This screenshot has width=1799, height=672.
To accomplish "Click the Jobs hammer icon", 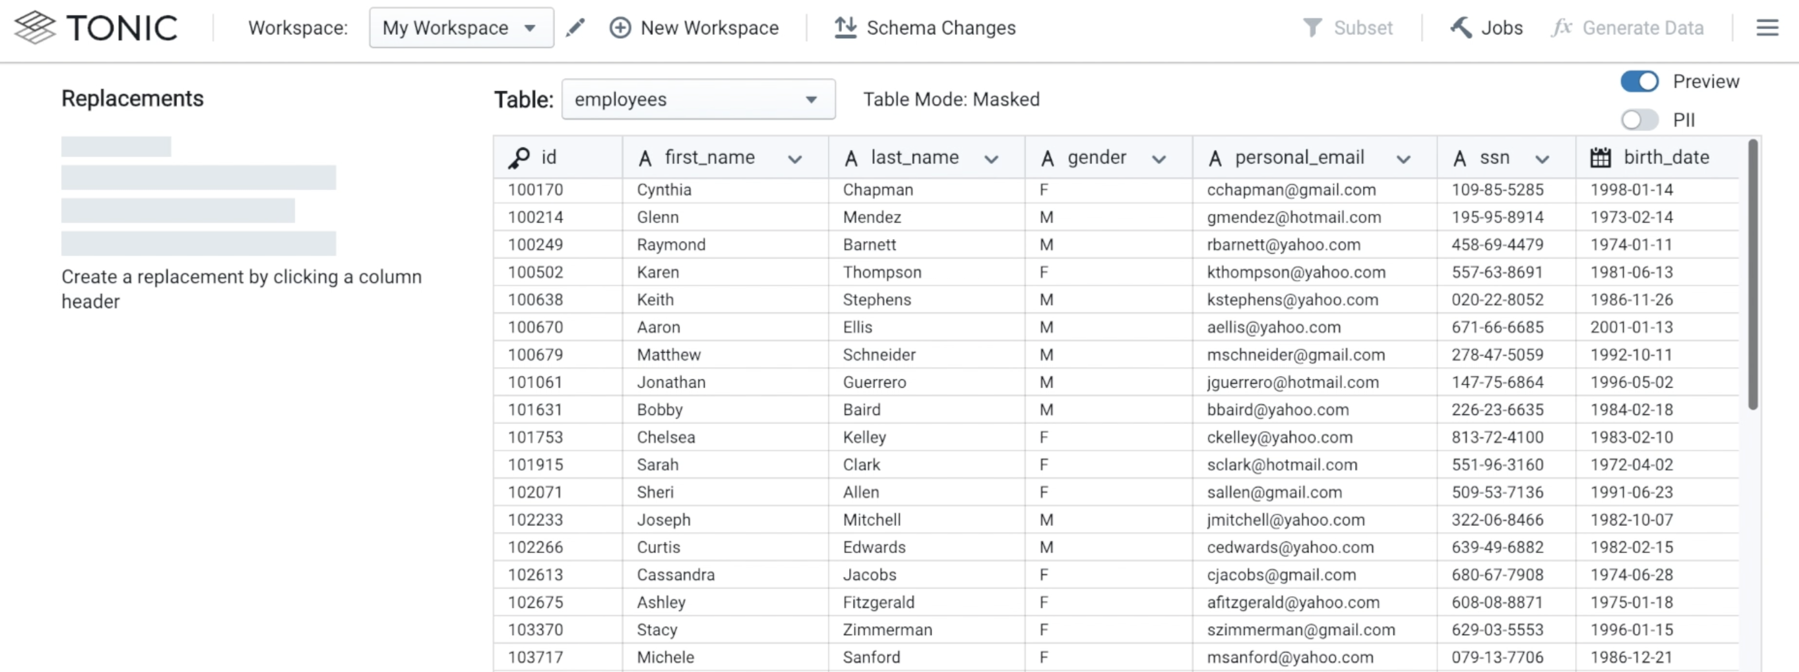I will (x=1461, y=28).
